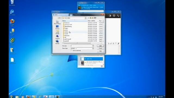174x98 pixels.
Task: Create a new folder in Open dialog
Action: [x=93, y=18]
